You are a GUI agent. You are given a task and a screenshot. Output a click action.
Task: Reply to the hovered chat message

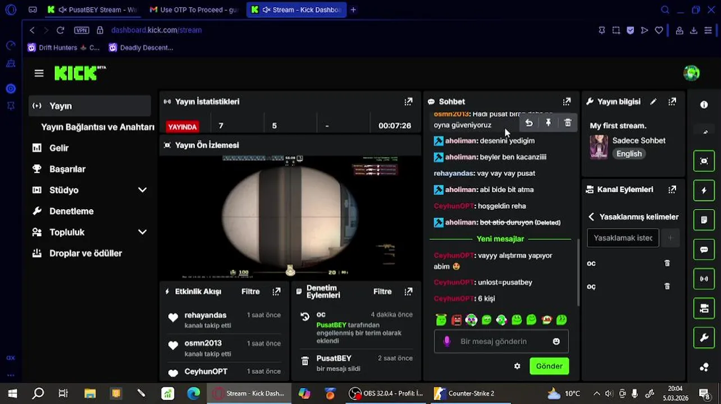point(529,123)
